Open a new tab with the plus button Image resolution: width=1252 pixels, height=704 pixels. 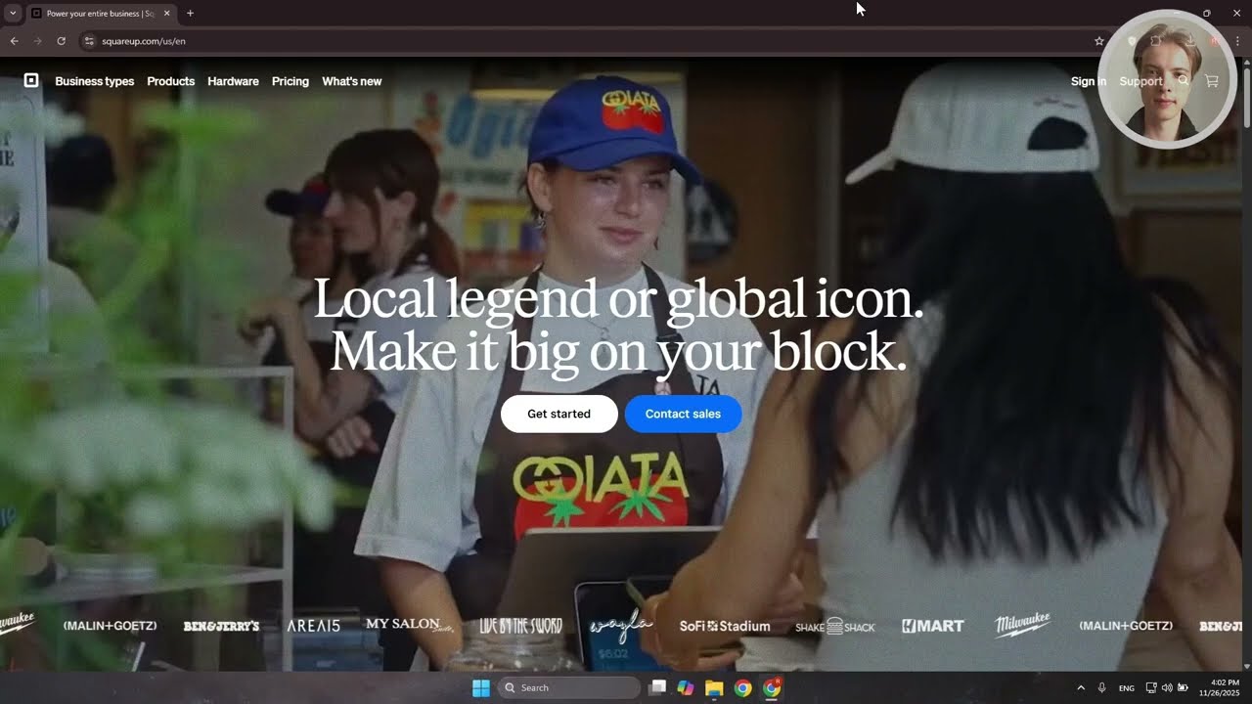pos(190,14)
